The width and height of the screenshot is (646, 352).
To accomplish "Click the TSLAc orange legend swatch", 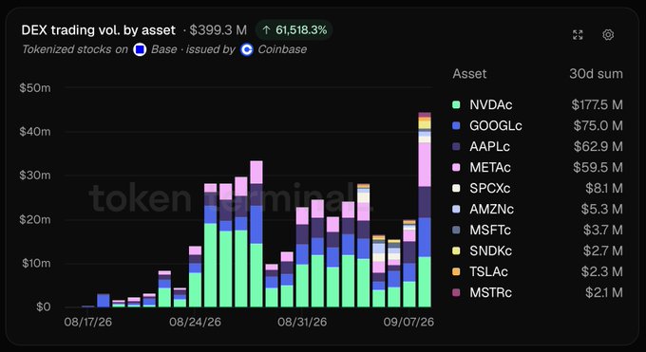I will pyautogui.click(x=456, y=271).
